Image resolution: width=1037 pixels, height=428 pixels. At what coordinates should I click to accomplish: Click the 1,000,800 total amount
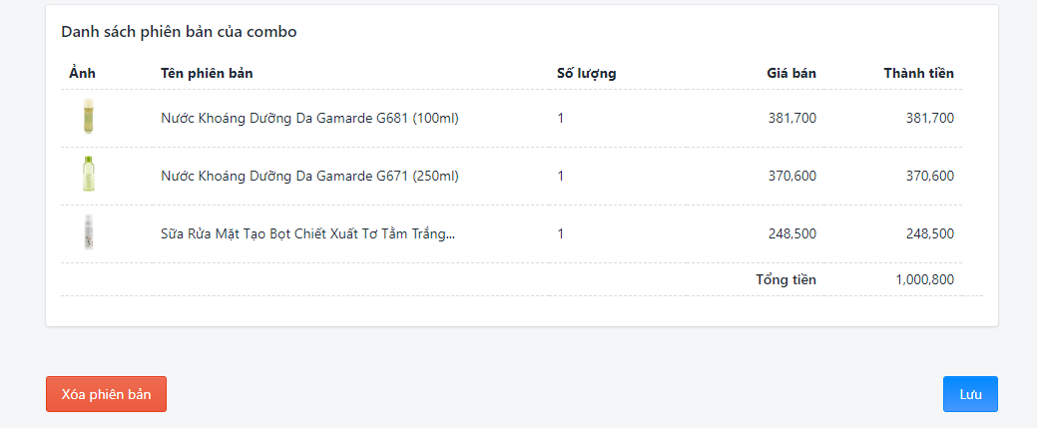(x=924, y=279)
